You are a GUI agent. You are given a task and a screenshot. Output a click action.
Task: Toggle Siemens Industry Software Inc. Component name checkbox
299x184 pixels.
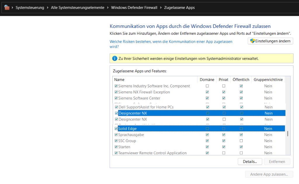(x=116, y=86)
